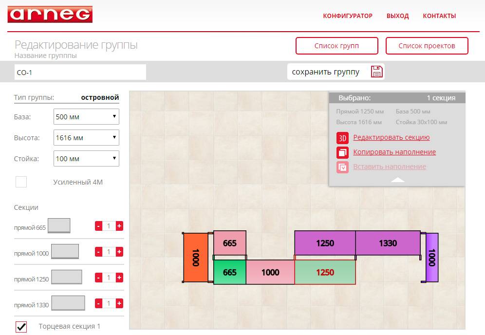Click the Копировать наполнение link
Screen dimensions: 485x335
click(394, 152)
